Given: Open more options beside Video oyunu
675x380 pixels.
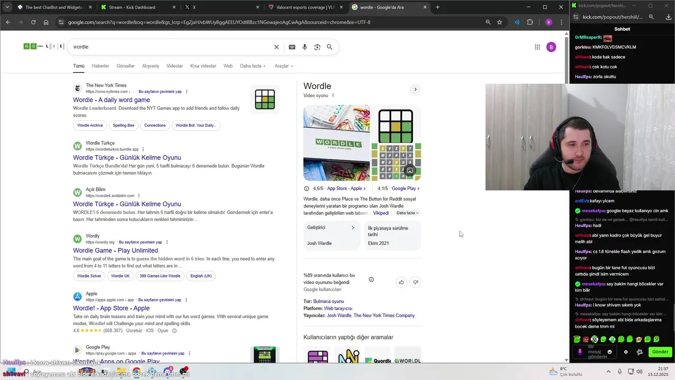Looking at the screenshot, I should 333,96.
